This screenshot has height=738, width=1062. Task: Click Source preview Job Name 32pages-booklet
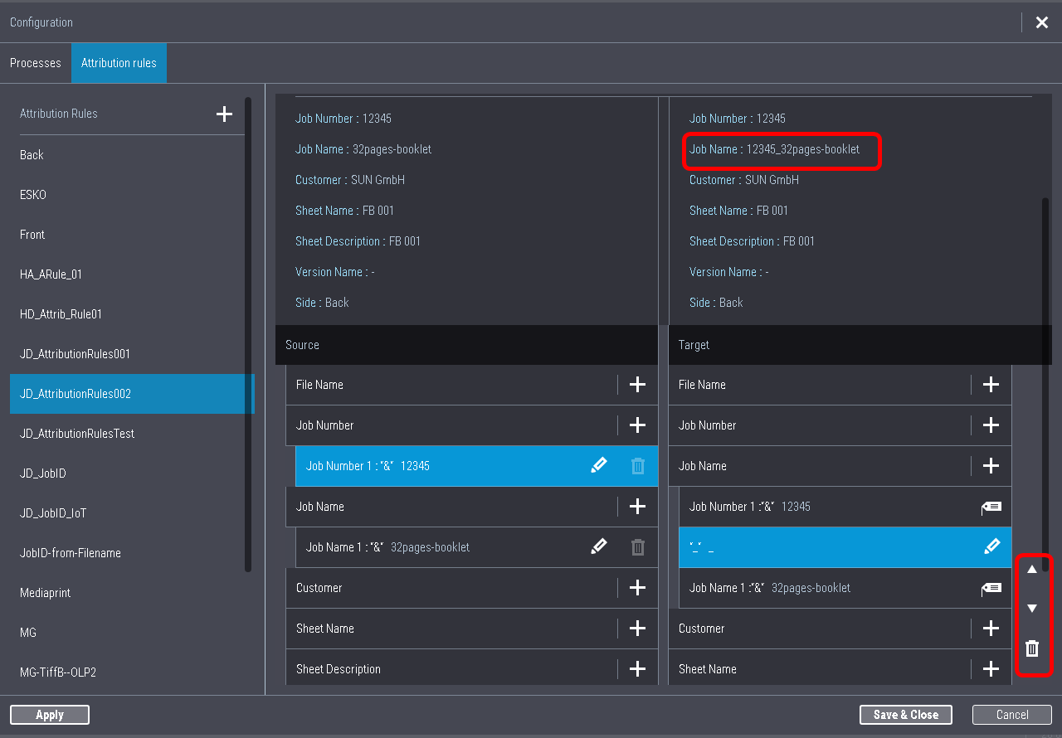[x=363, y=149]
